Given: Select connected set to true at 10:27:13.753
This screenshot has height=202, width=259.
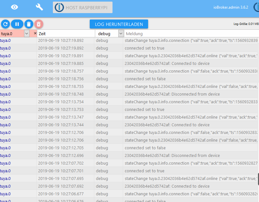Looking at the screenshot, I should point(145,109).
